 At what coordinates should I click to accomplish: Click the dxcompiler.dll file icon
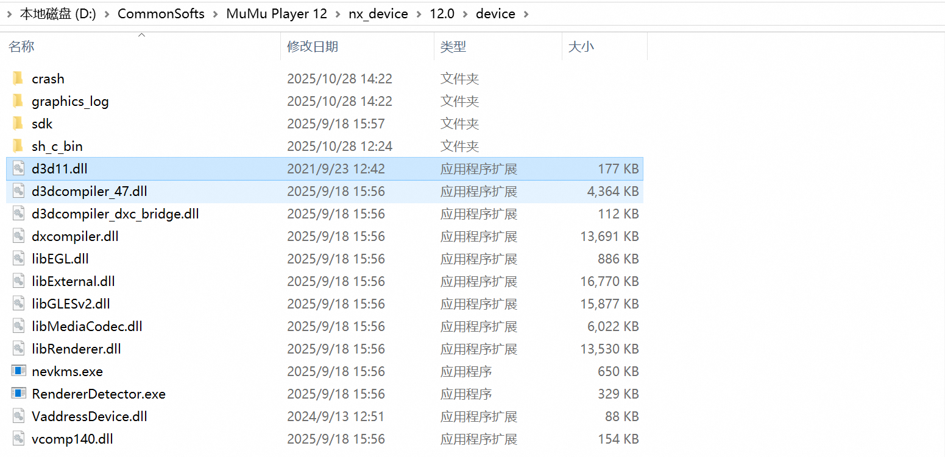tap(19, 236)
